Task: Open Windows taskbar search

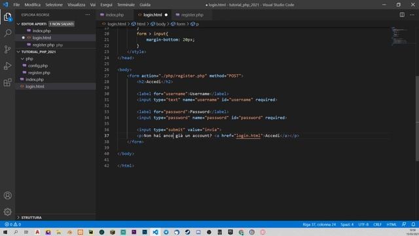Action: coord(16,232)
